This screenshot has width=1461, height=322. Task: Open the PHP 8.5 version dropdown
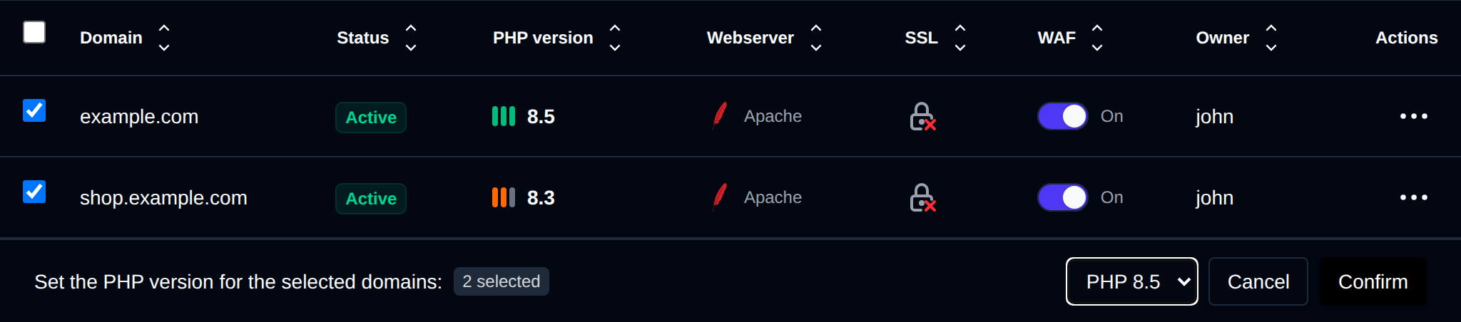(1131, 281)
